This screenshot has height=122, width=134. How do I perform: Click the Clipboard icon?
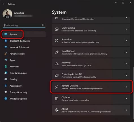tap(57, 99)
